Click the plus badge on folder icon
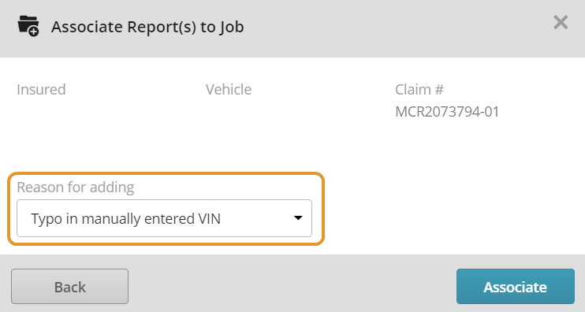 [x=34, y=32]
